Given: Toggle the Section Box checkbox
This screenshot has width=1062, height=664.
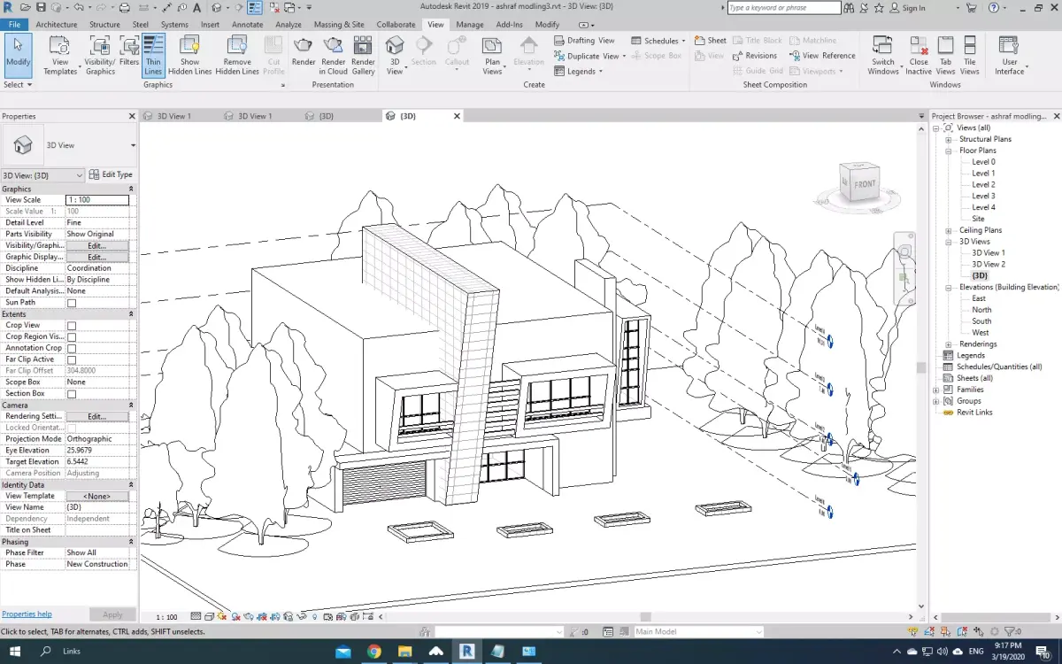Looking at the screenshot, I should [72, 394].
